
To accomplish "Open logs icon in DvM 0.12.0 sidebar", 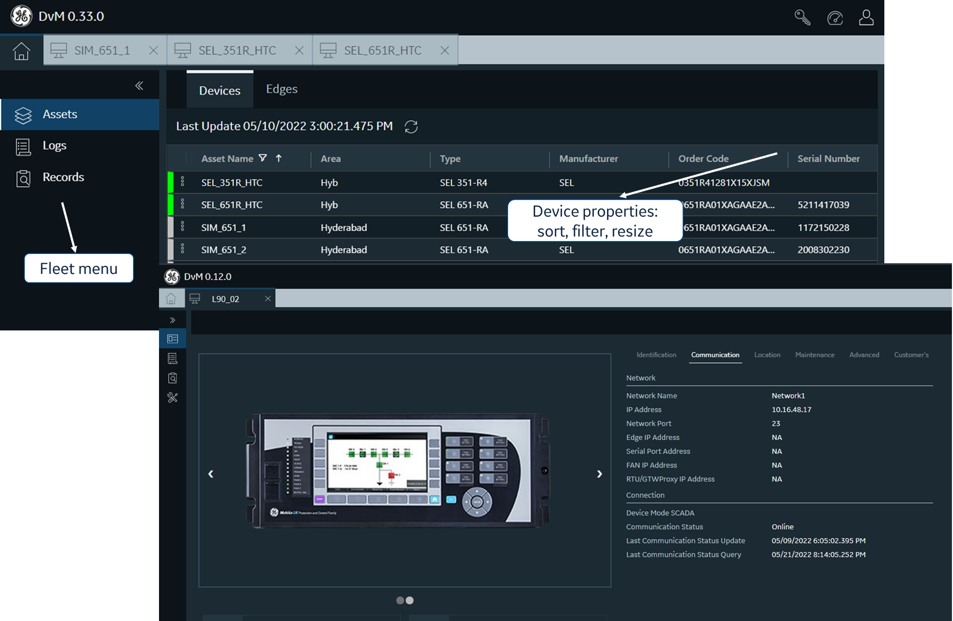I will pos(172,358).
